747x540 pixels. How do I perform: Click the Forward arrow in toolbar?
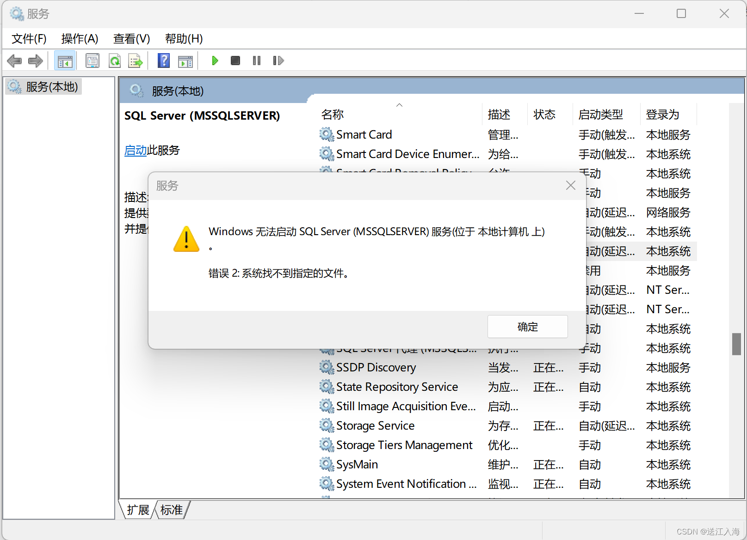point(36,61)
